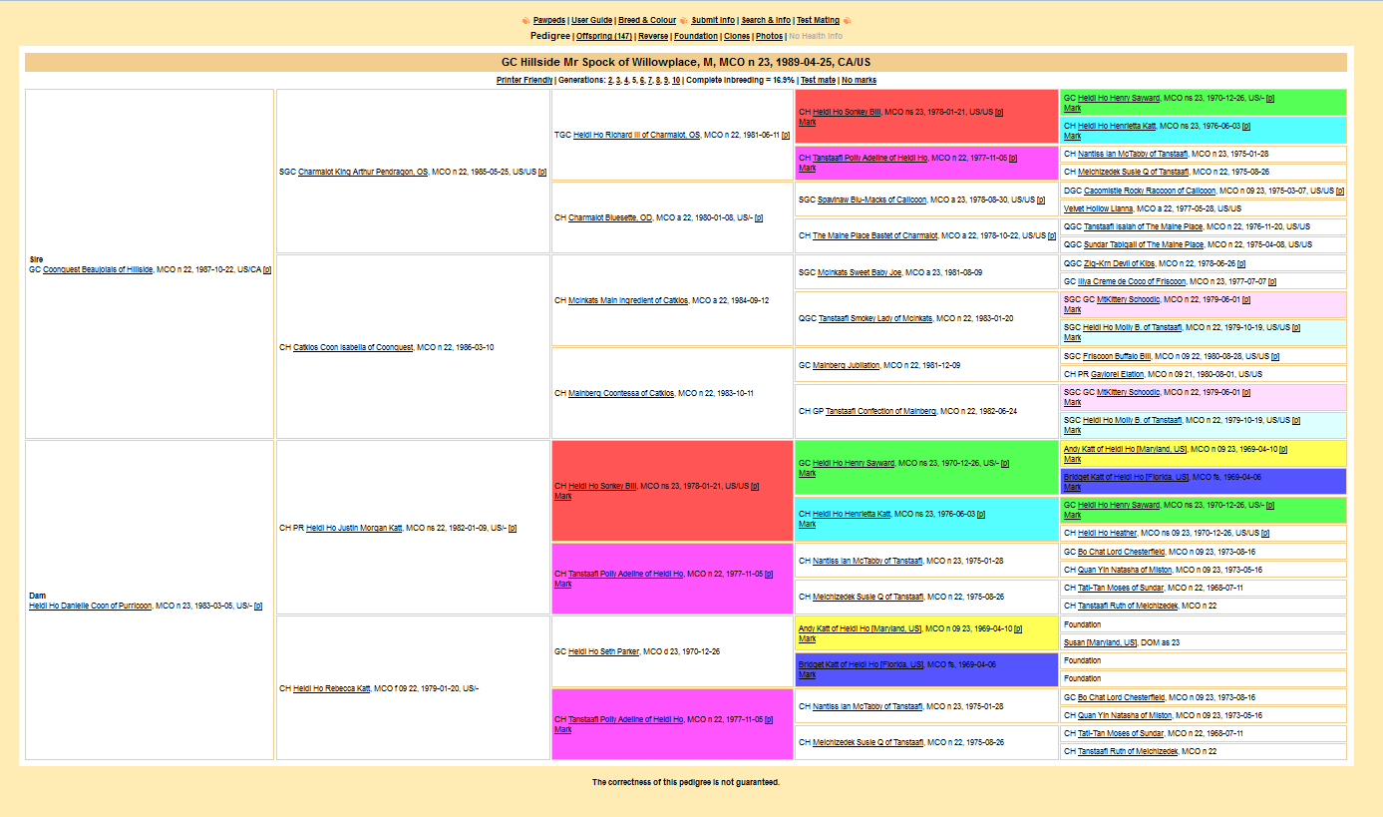This screenshot has width=1383, height=817.
Task: Turn off highlighting with No marks
Action: click(859, 80)
